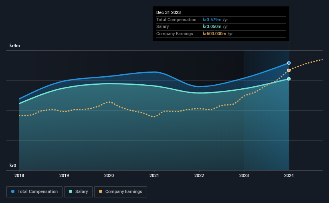Toggle the Total Compensation legend button
This screenshot has height=203, width=329.
pyautogui.click(x=34, y=192)
